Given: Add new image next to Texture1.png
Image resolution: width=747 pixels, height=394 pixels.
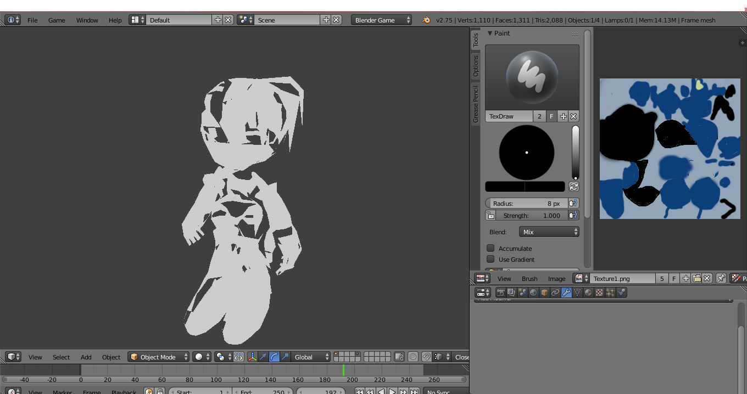Looking at the screenshot, I should (685, 278).
